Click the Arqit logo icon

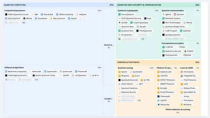click(x=145, y=18)
